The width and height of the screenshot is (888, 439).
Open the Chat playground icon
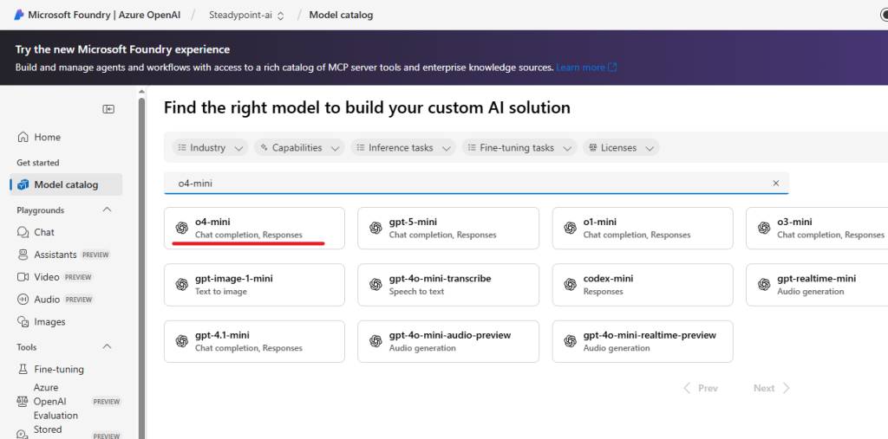pos(23,232)
